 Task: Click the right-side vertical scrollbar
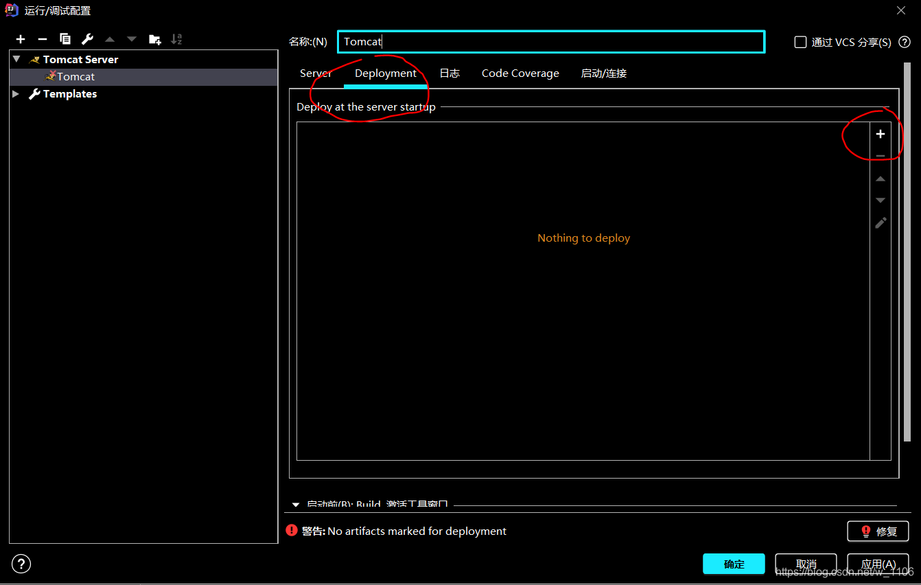tap(907, 251)
